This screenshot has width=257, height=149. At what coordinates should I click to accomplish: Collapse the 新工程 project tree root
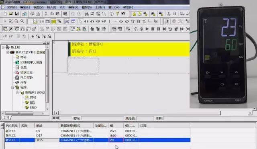point(3,47)
